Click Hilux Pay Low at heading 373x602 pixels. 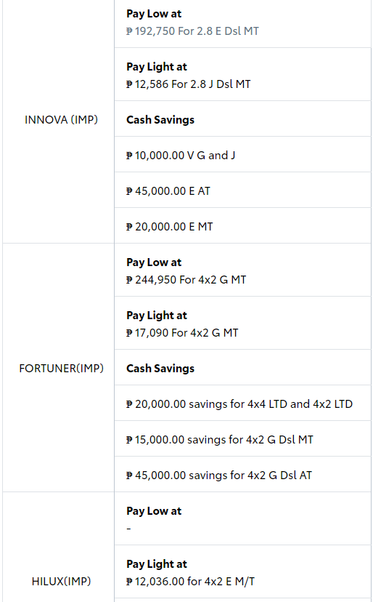pos(154,511)
